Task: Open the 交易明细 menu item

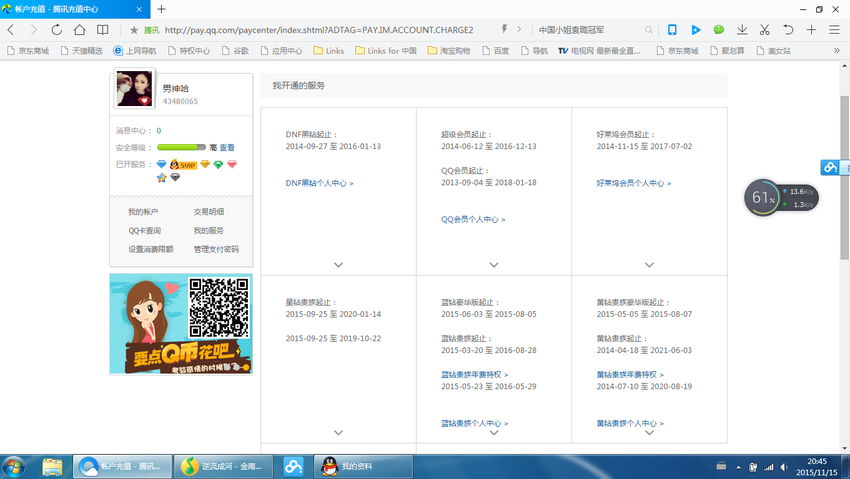Action: [x=209, y=212]
